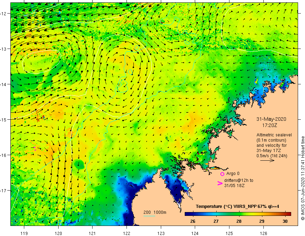Click the 'Altimetric sealevel' text
305x236 pixels.
[x=274, y=135]
